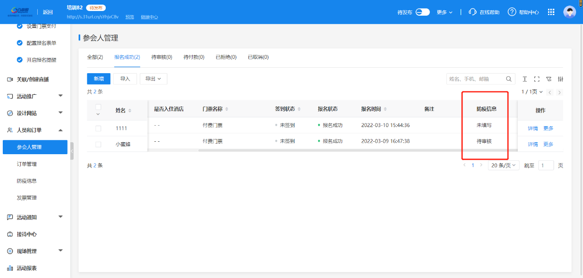Switch to the 待付款(0) tab

[x=194, y=57]
